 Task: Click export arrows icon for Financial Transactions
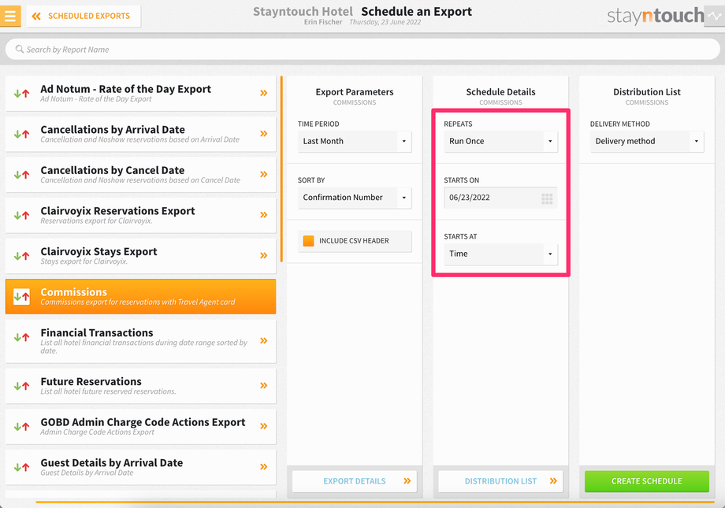(21, 337)
